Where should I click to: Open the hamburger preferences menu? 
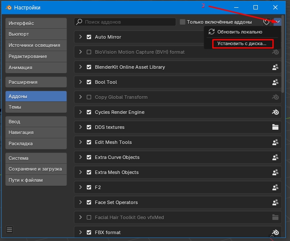point(9,230)
